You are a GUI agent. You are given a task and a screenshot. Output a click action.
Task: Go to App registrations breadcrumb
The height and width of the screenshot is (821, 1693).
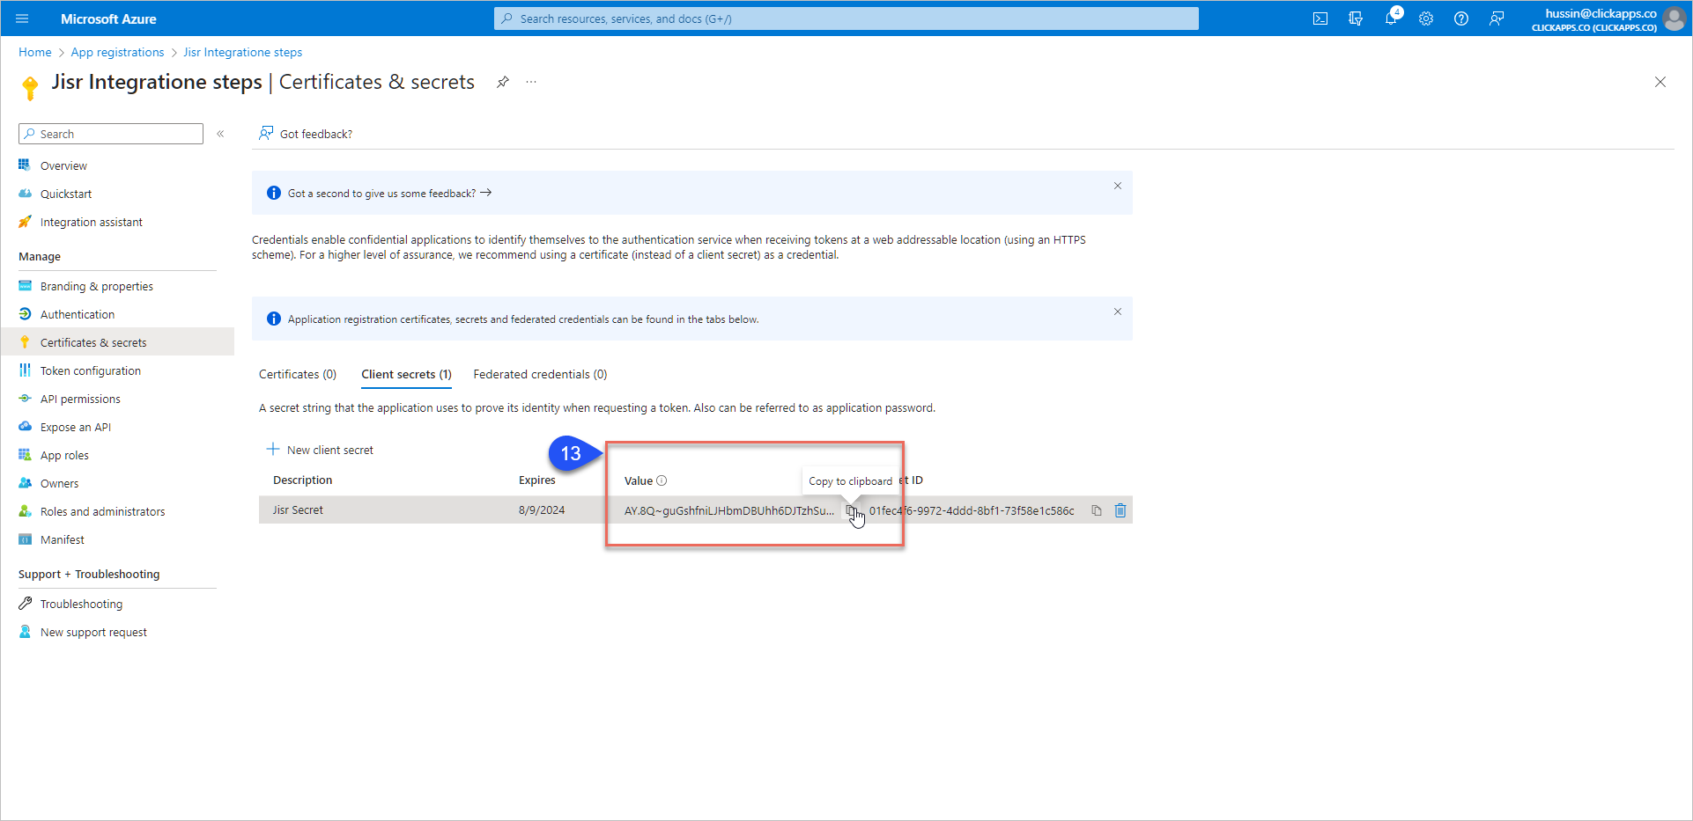pos(117,52)
